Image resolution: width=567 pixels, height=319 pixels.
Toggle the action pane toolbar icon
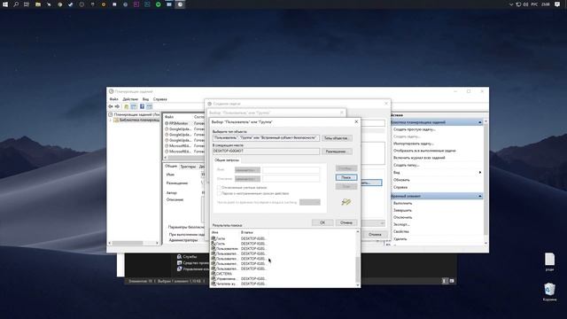150,106
